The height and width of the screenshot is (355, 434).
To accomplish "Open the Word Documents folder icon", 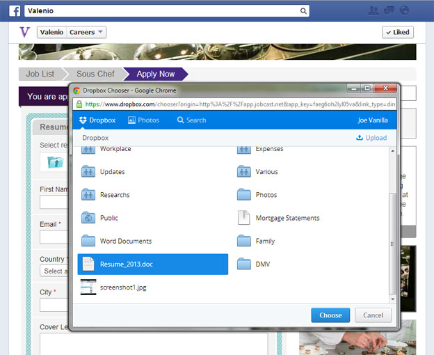I will tap(88, 240).
